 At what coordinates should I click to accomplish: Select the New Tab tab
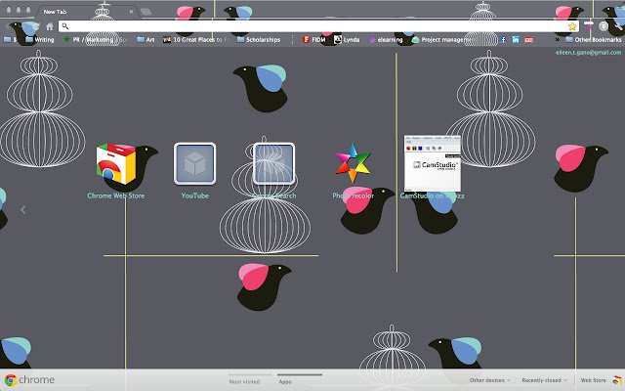88,12
